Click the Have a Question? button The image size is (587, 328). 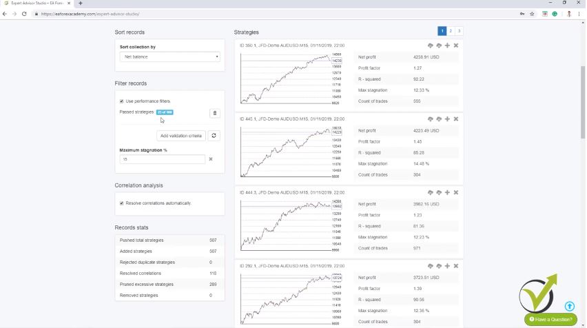550,319
